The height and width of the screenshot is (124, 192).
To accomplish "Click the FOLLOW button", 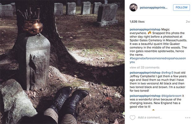I will [x=181, y=7].
